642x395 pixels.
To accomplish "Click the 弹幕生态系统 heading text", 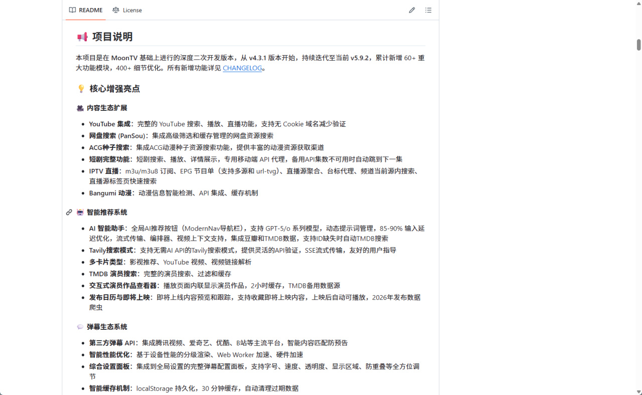I will [107, 327].
